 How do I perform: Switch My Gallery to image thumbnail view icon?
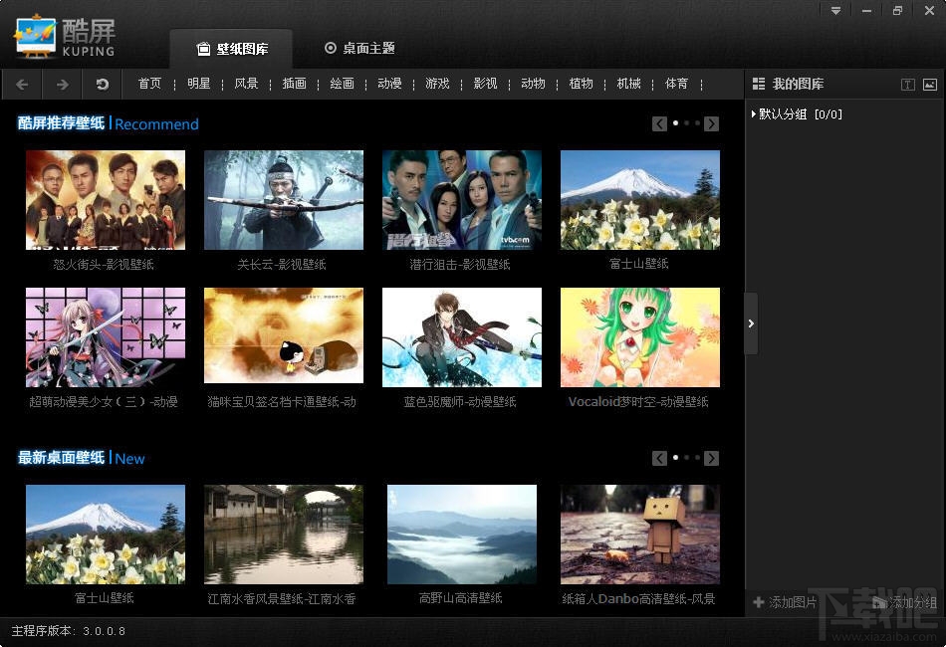point(930,85)
